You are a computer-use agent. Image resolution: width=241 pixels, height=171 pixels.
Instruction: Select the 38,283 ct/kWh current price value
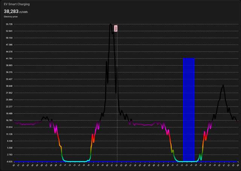coord(16,12)
